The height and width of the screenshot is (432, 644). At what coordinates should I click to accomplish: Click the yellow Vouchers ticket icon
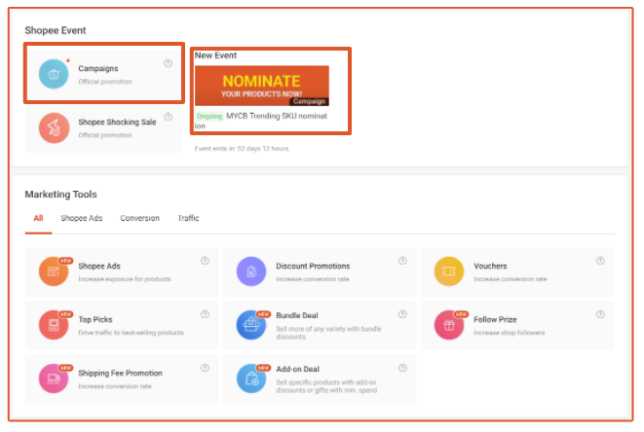(449, 271)
